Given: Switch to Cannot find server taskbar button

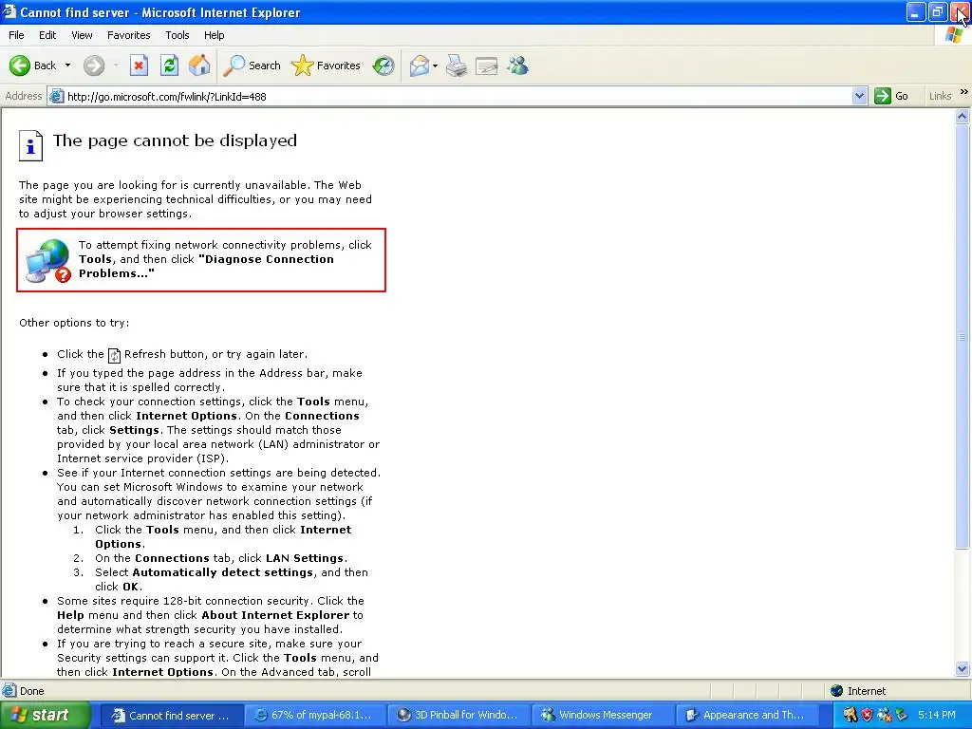Looking at the screenshot, I should coord(172,716).
